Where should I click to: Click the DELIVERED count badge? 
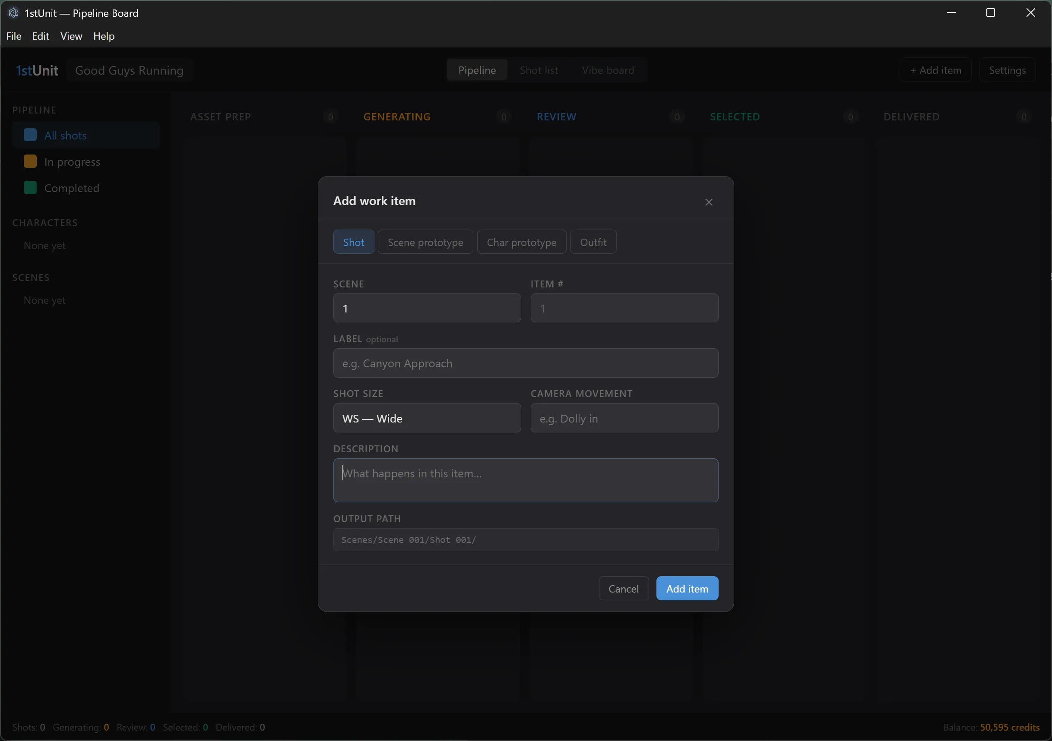click(1023, 117)
